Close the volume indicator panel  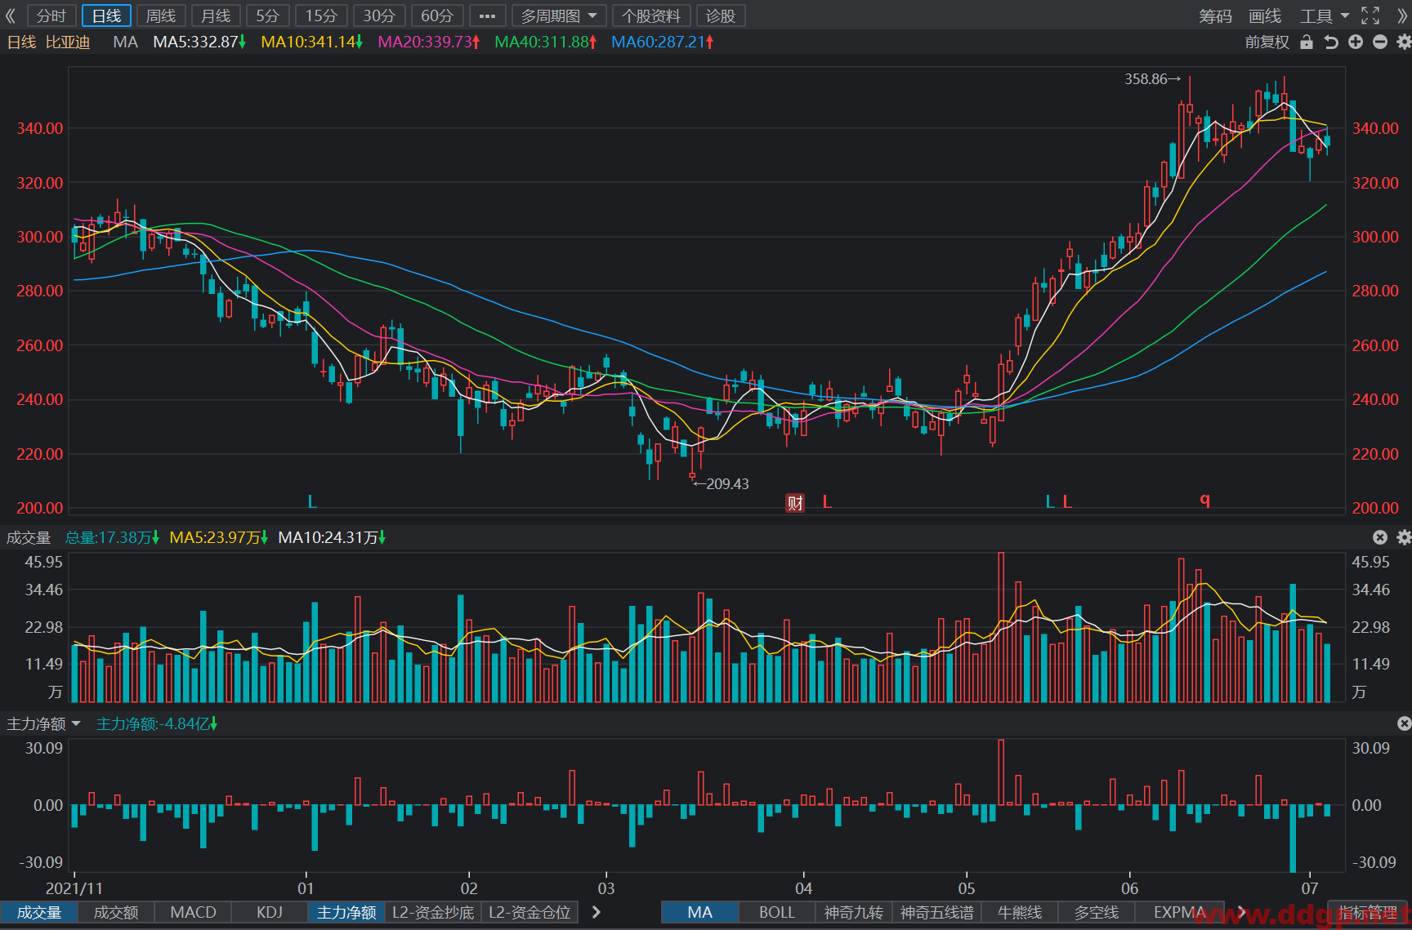[1380, 536]
